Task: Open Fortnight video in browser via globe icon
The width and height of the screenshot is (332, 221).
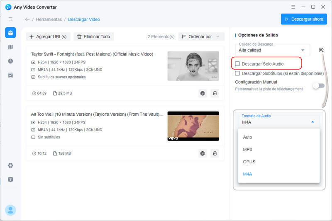Action: (203, 93)
